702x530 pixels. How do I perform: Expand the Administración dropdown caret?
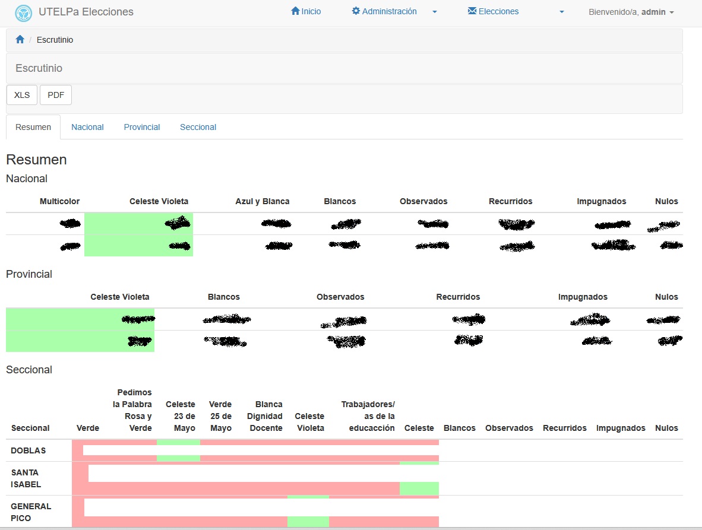click(x=435, y=12)
